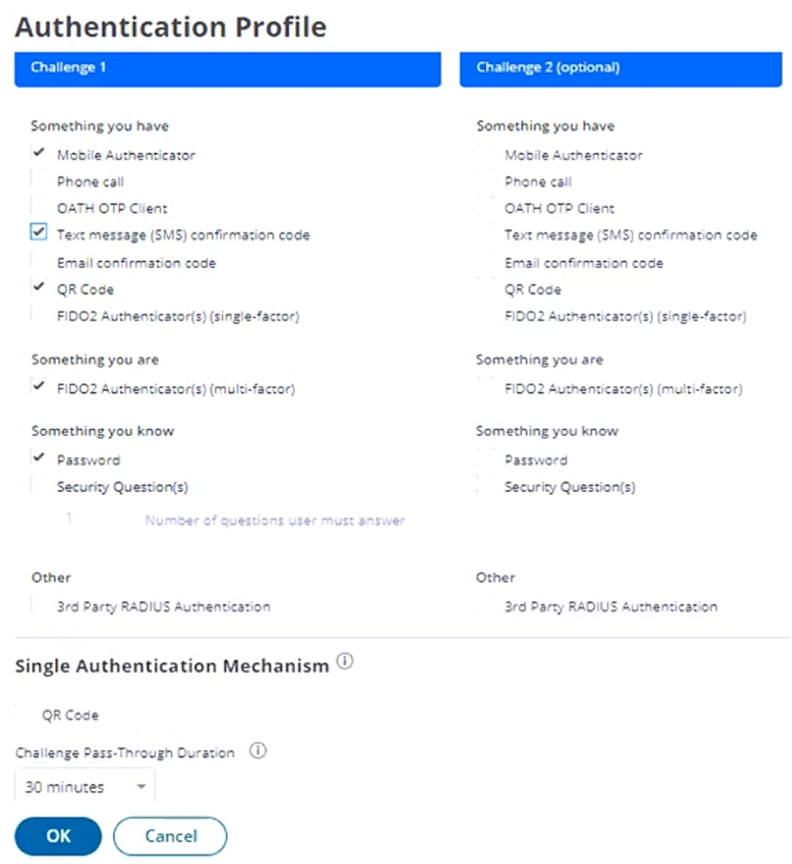Select the Challenge 1 header tab
Viewport: 792px width, 864px height.
227,68
